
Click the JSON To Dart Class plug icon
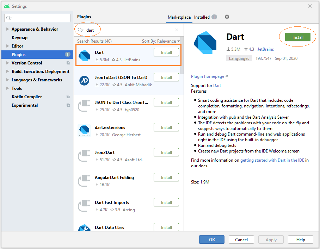coord(84,105)
